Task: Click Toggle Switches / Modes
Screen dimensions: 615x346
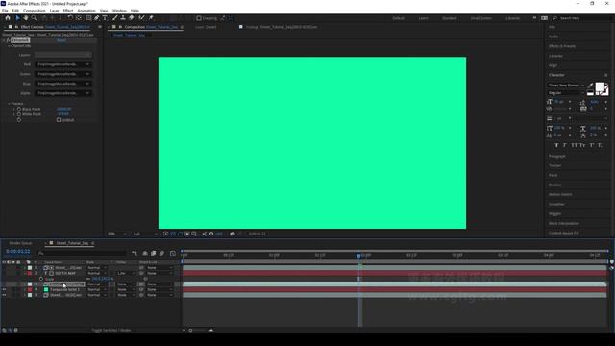Action: (111, 331)
